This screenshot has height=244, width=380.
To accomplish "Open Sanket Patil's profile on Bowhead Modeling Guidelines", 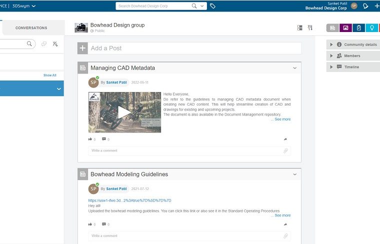I will tap(116, 189).
